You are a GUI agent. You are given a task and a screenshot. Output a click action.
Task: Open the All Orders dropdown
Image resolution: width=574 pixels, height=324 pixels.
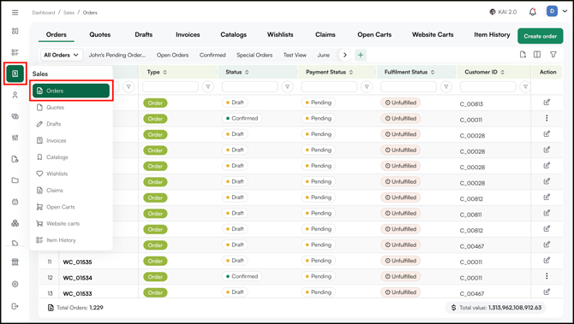pyautogui.click(x=62, y=56)
